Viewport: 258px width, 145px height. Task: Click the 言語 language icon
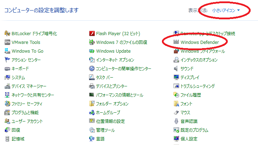92,139
